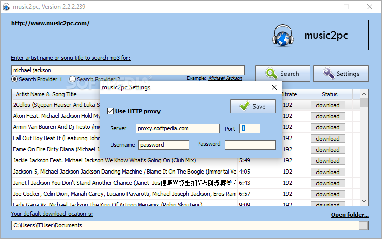Image resolution: width=382 pixels, height=239 pixels.
Task: Open Settings with the wrench button
Action: (341, 74)
